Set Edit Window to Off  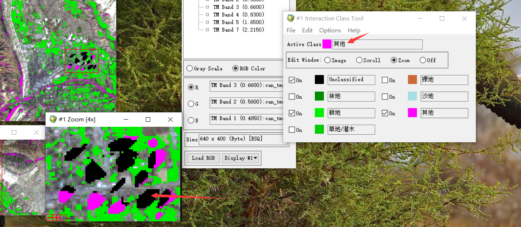click(x=423, y=60)
